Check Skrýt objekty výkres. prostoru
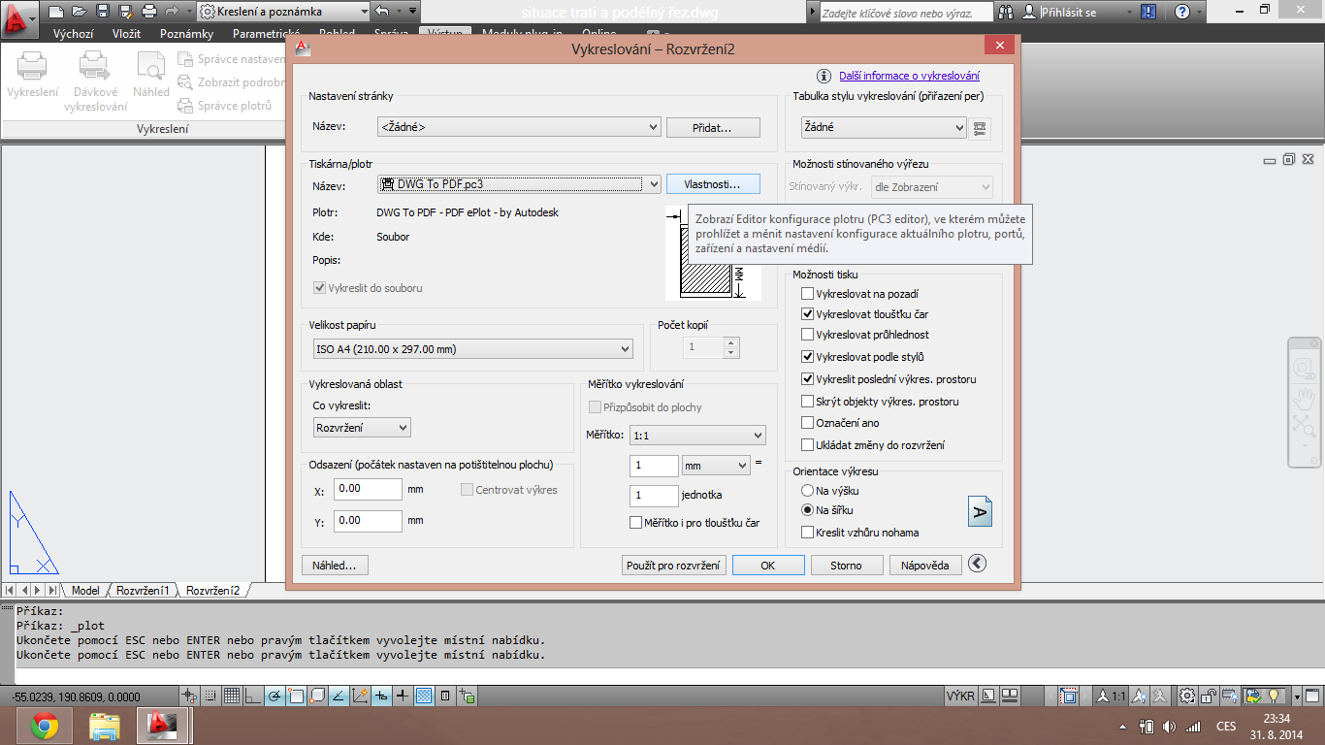The width and height of the screenshot is (1325, 745). point(807,401)
